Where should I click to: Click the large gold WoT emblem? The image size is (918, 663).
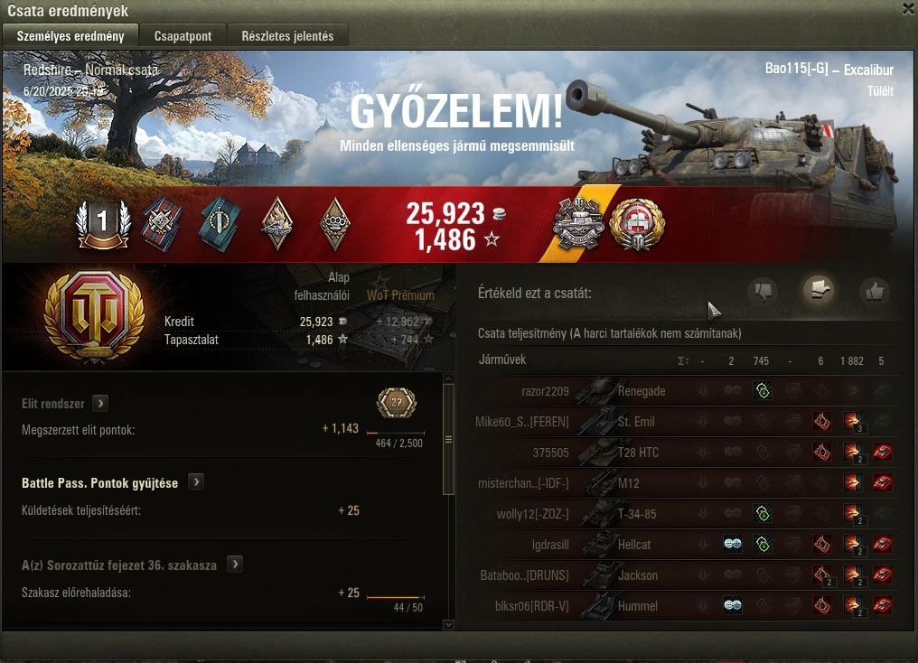coord(94,316)
